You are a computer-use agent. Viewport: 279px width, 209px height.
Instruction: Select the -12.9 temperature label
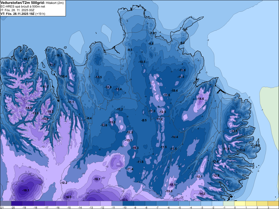point(216,175)
